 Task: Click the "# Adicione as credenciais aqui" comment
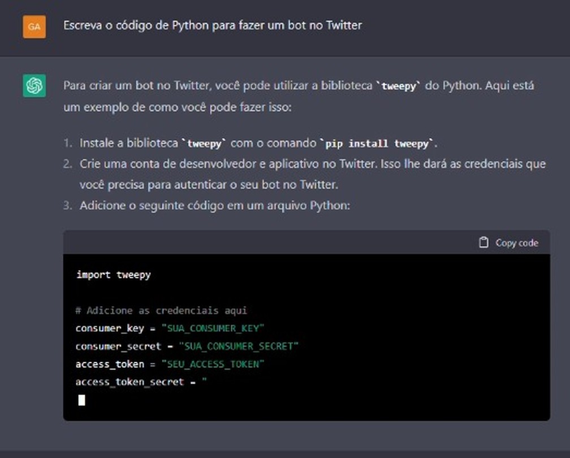161,310
